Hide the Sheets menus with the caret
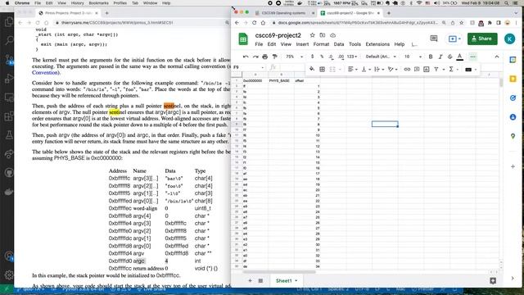The width and height of the screenshot is (524, 295). [x=497, y=57]
